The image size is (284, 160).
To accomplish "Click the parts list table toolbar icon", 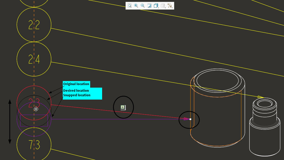I will point(163,6).
